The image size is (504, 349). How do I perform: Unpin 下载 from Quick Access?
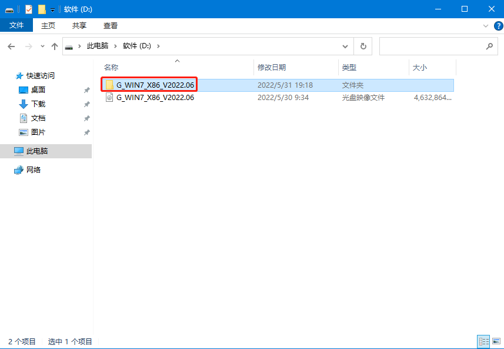point(87,104)
